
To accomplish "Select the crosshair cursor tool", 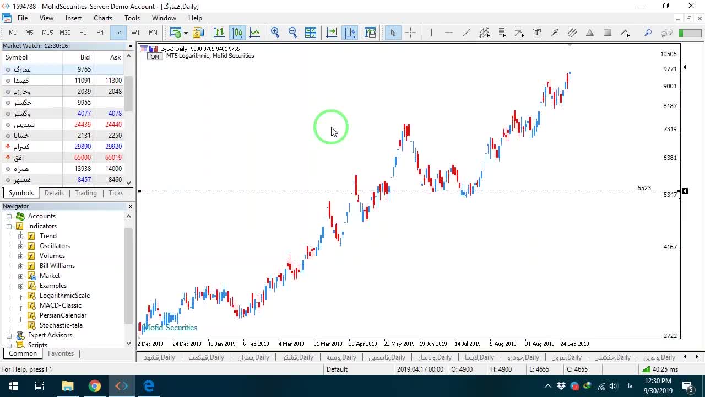I will pos(410,33).
